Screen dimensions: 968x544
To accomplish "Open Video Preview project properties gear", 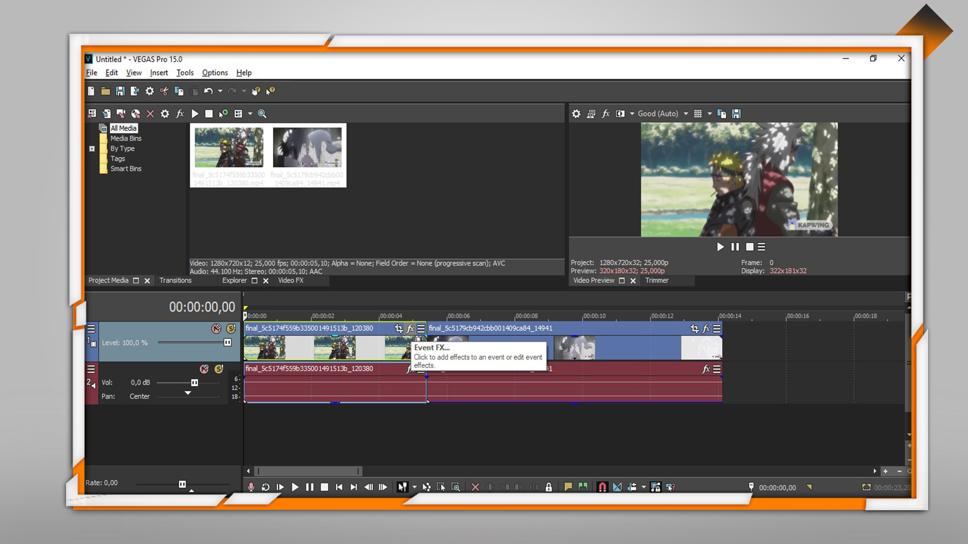I will 576,114.
